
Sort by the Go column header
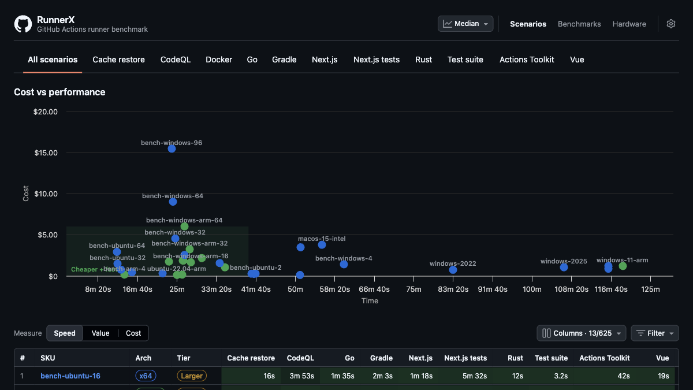(x=349, y=358)
